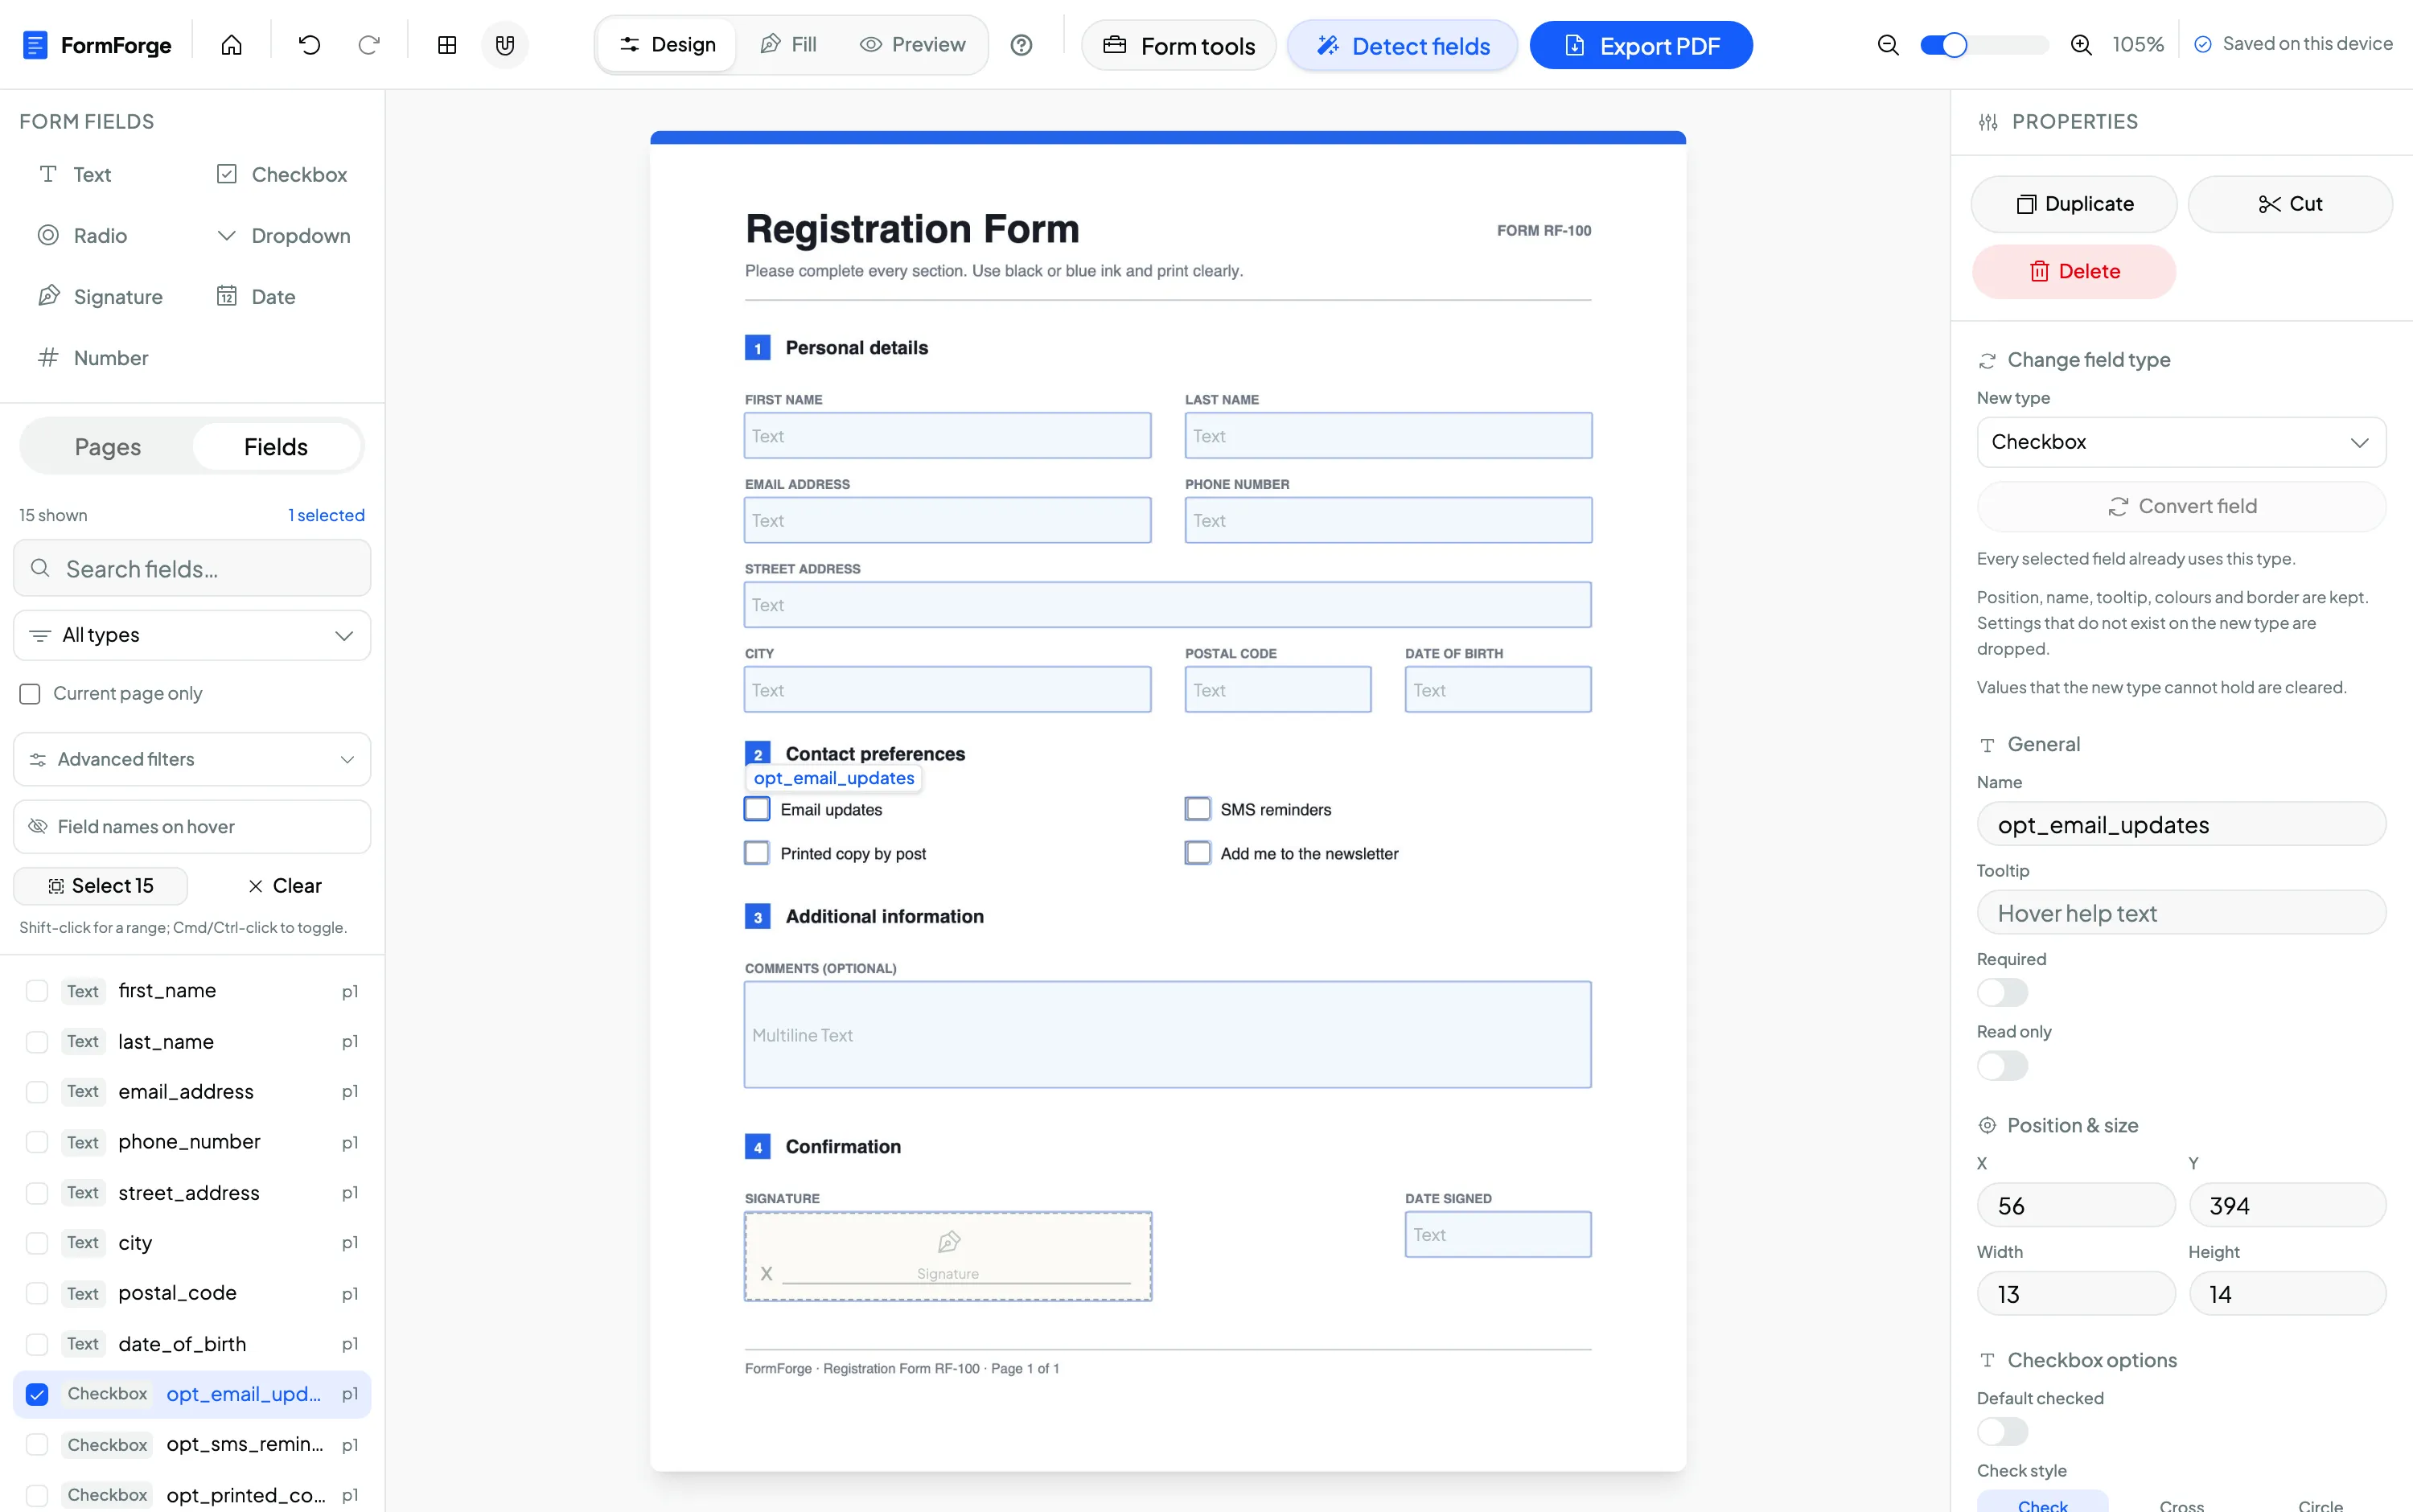Viewport: 2413px width, 1512px height.
Task: Click the Search fields input
Action: click(192, 569)
